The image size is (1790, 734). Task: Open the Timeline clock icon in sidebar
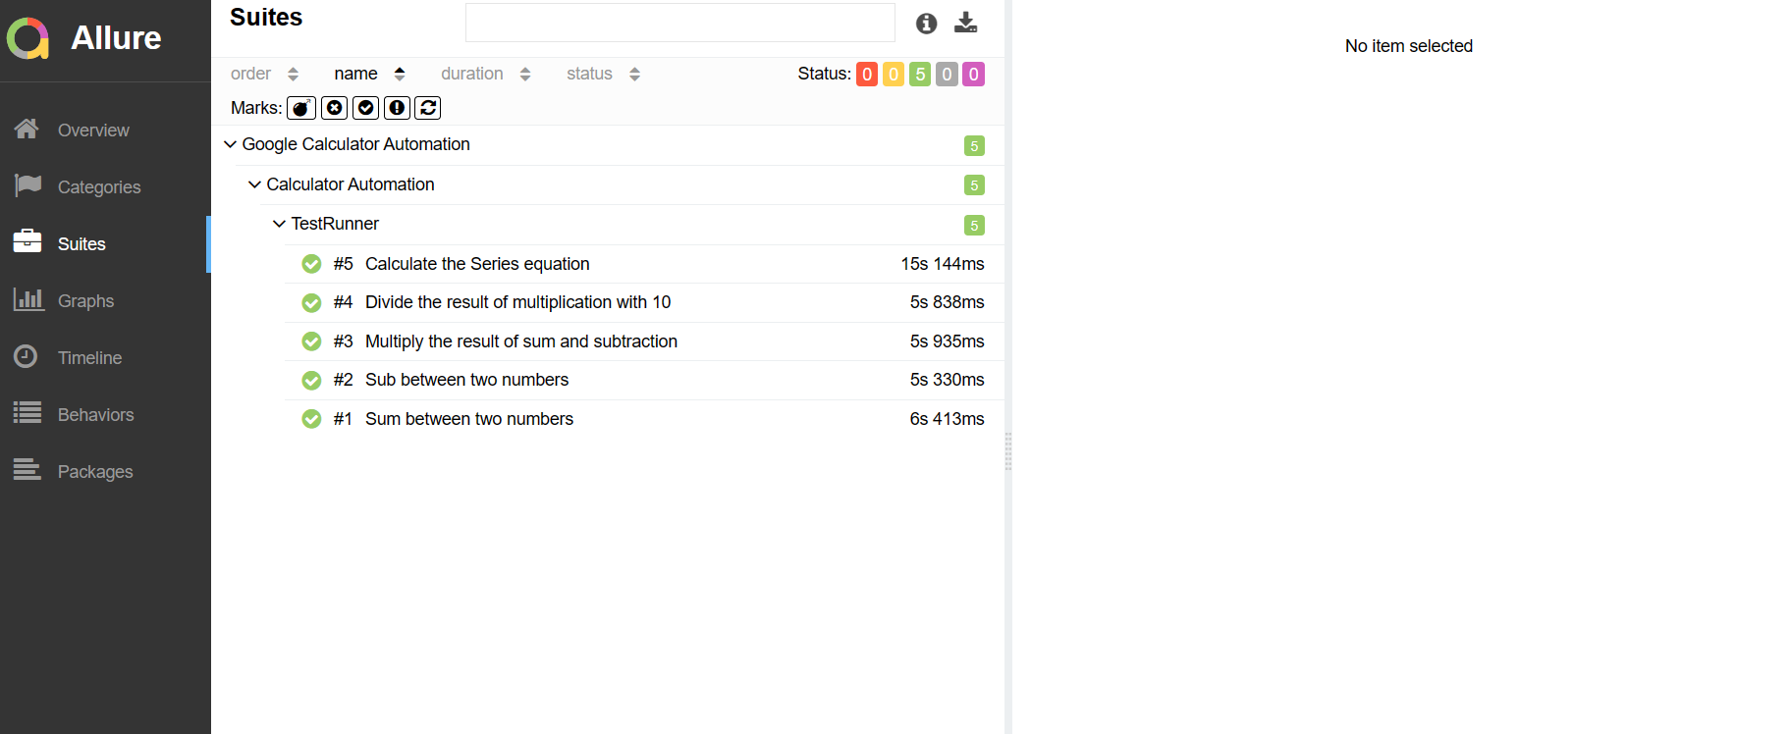27,356
